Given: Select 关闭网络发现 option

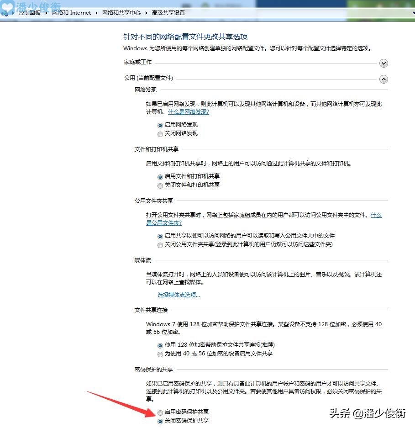Looking at the screenshot, I should coord(160,133).
